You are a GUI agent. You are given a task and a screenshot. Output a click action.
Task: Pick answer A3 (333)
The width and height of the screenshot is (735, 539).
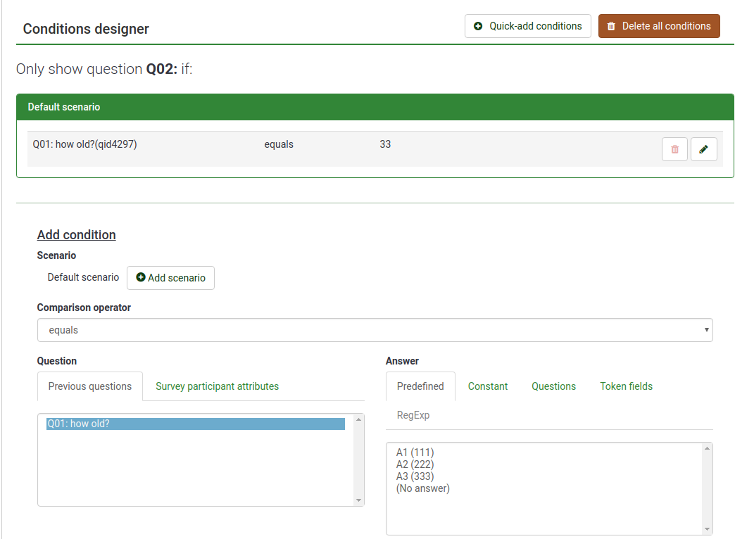click(415, 476)
